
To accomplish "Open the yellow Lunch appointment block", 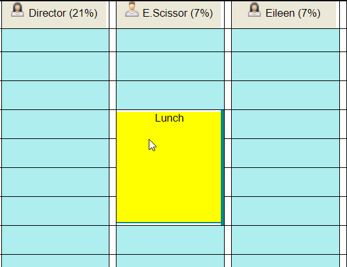I will (x=169, y=167).
